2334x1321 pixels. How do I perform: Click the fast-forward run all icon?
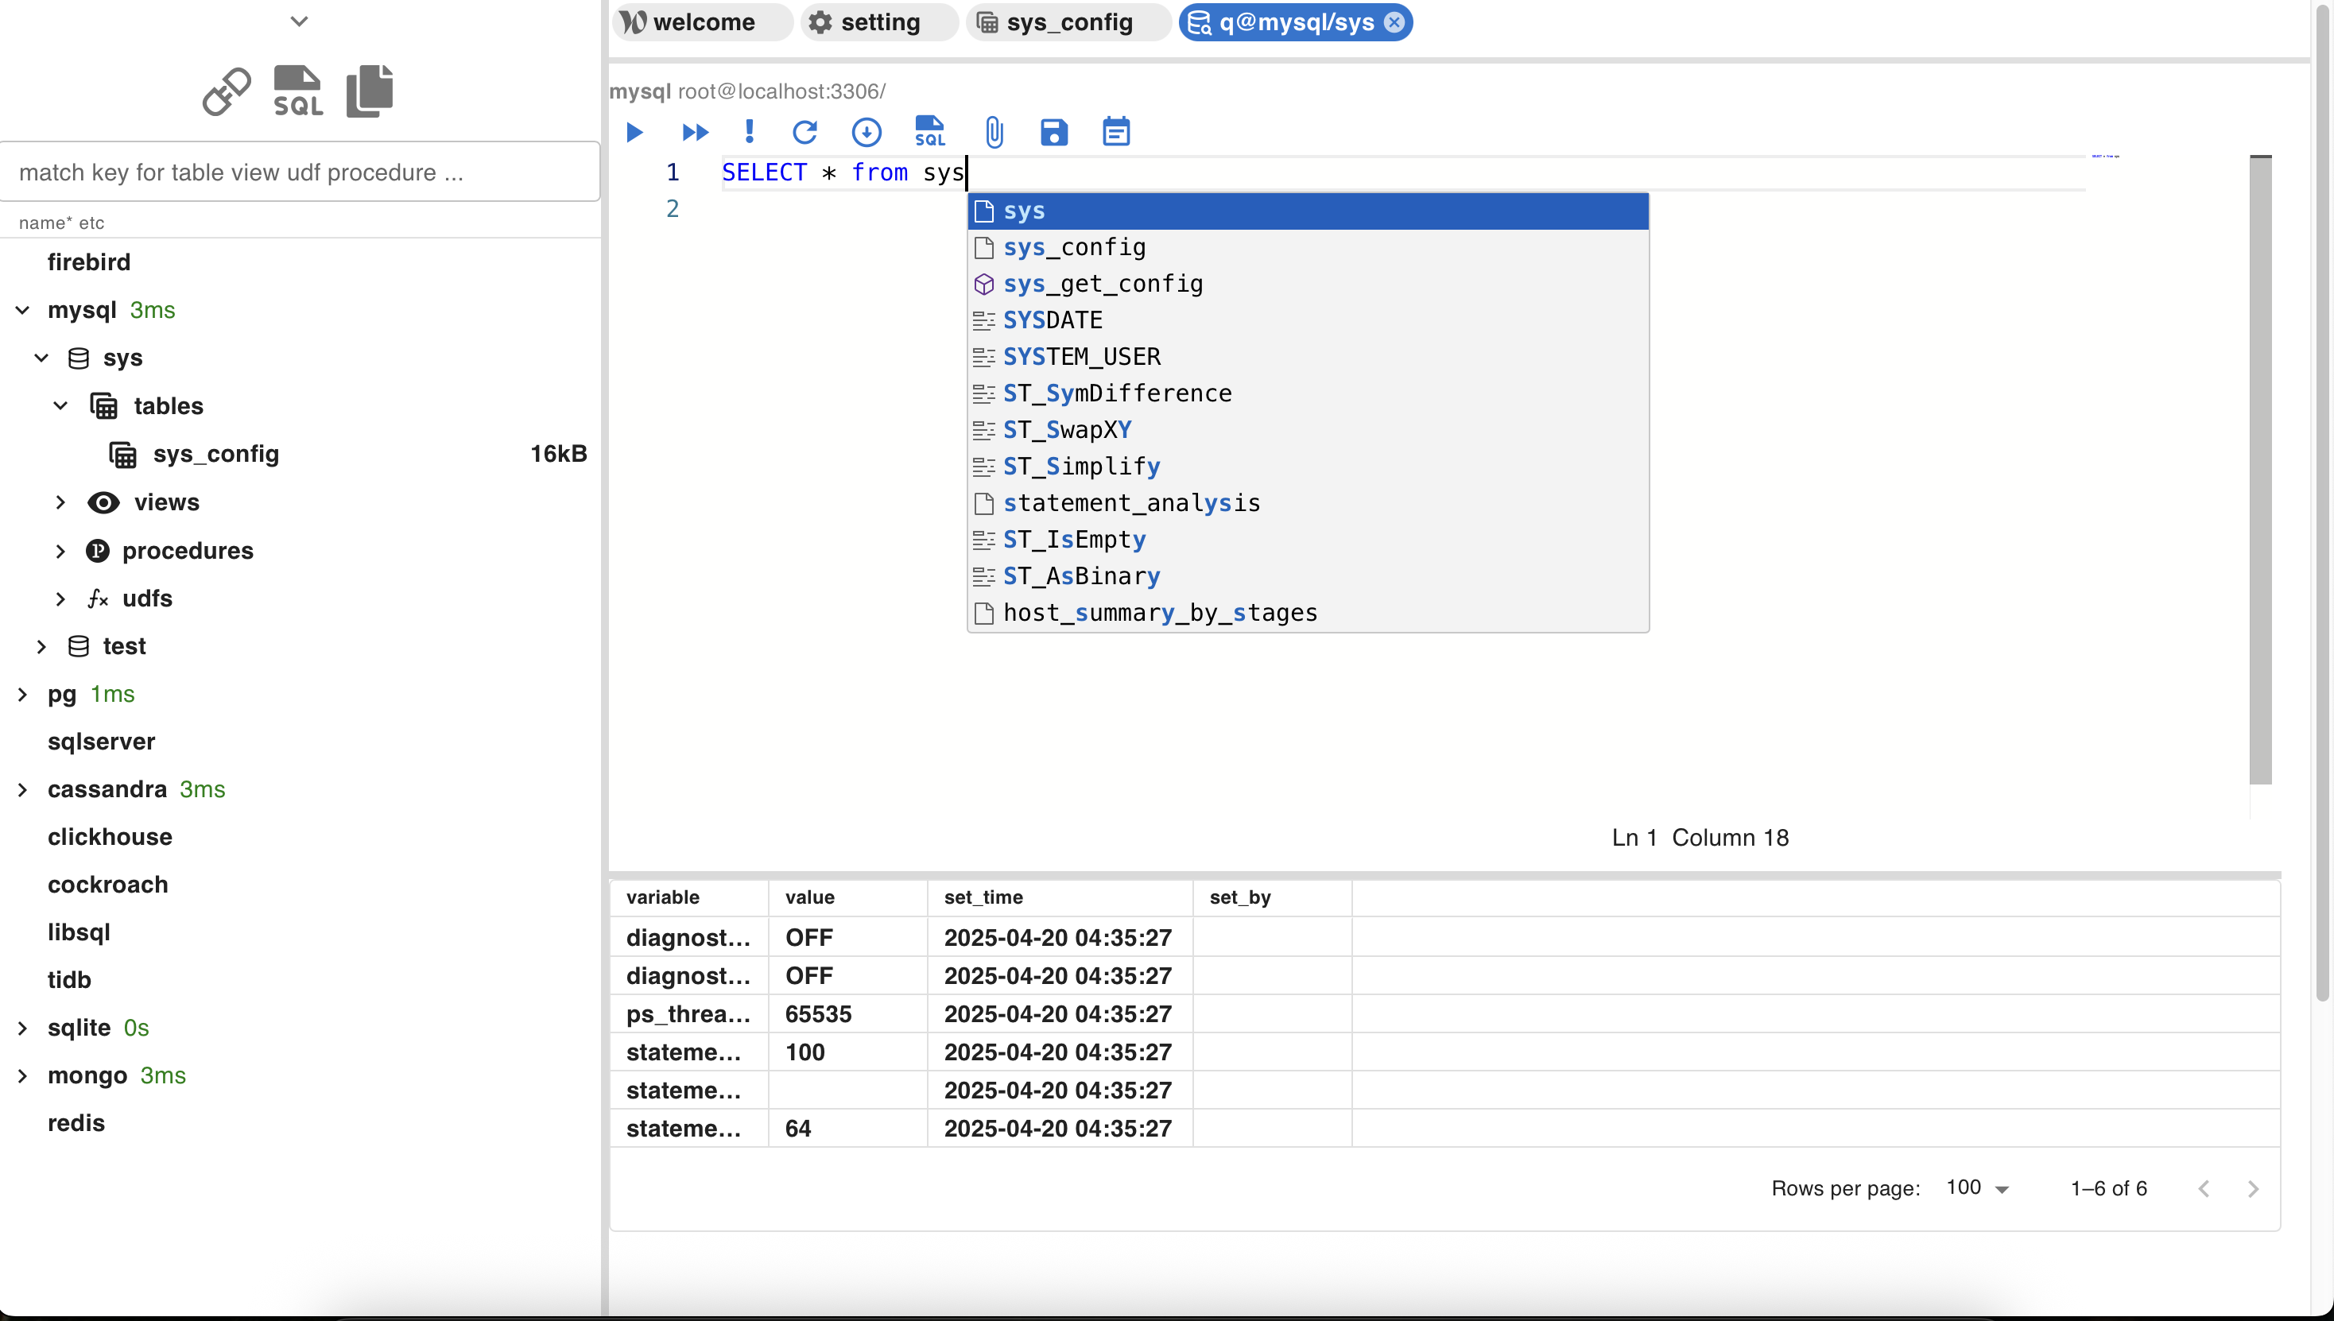coord(694,133)
